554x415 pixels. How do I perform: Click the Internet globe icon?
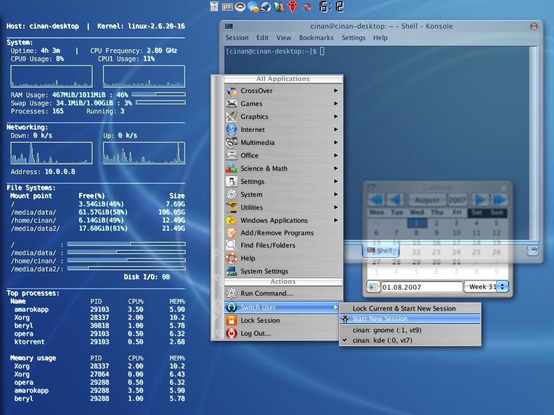(x=232, y=130)
